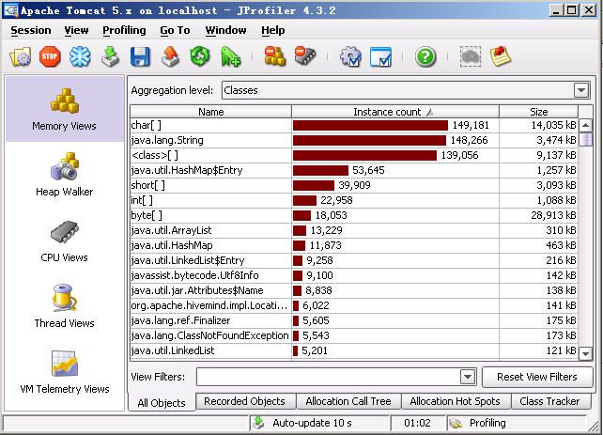Open Memory Views section
603x435 pixels.
[64, 109]
